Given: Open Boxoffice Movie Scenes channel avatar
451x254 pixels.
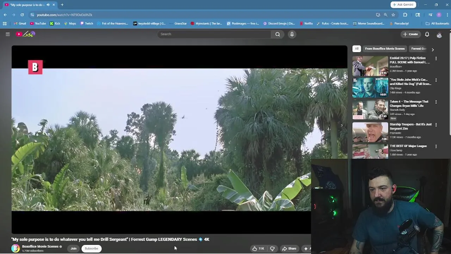Looking at the screenshot, I should coord(16,248).
